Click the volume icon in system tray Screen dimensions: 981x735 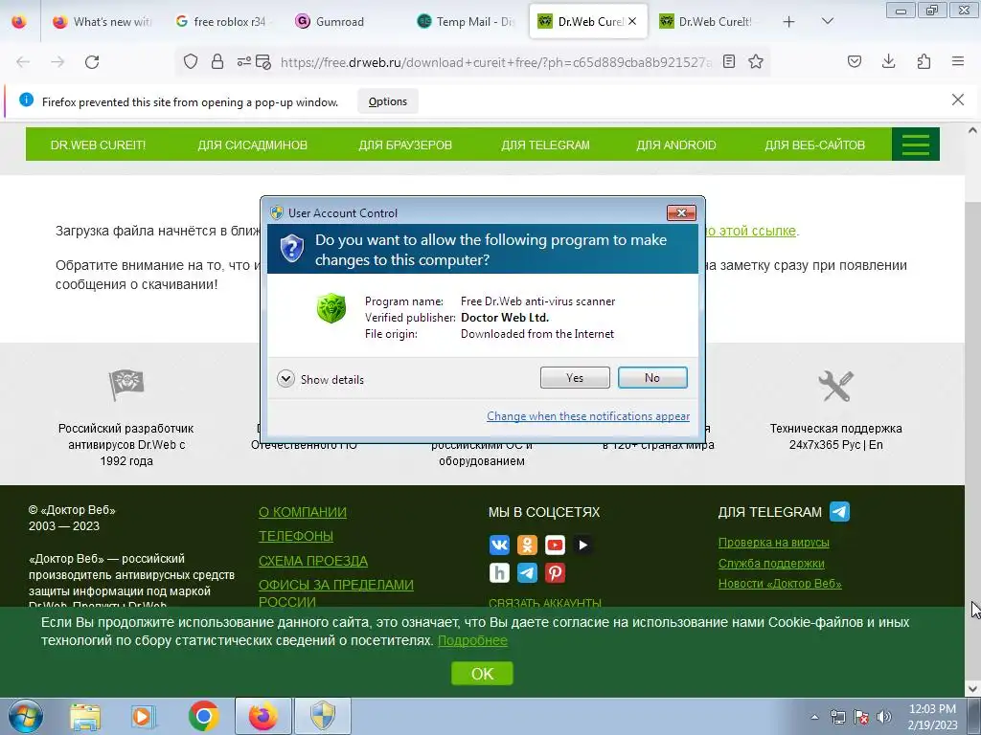pos(884,717)
